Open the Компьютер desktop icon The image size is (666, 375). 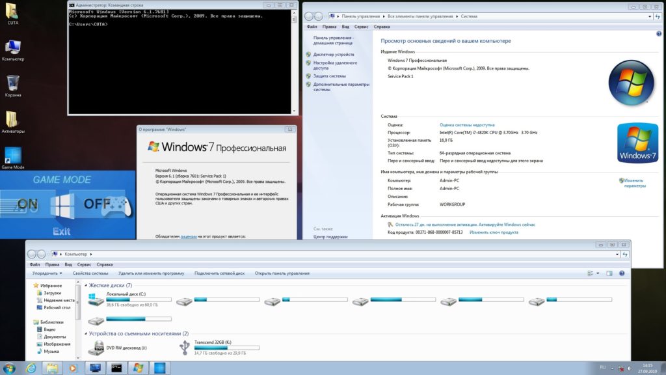coord(13,51)
